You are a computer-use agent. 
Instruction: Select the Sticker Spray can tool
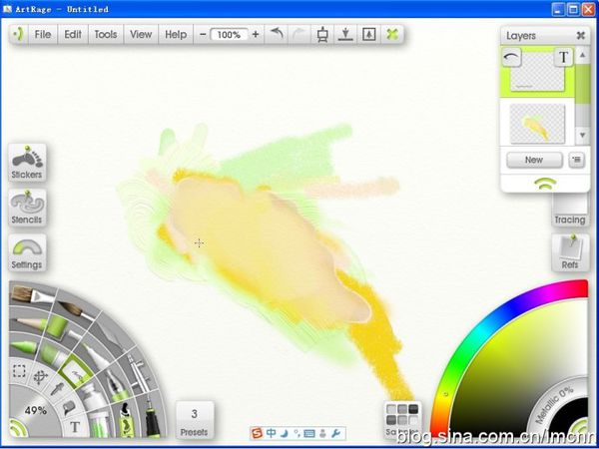127,420
